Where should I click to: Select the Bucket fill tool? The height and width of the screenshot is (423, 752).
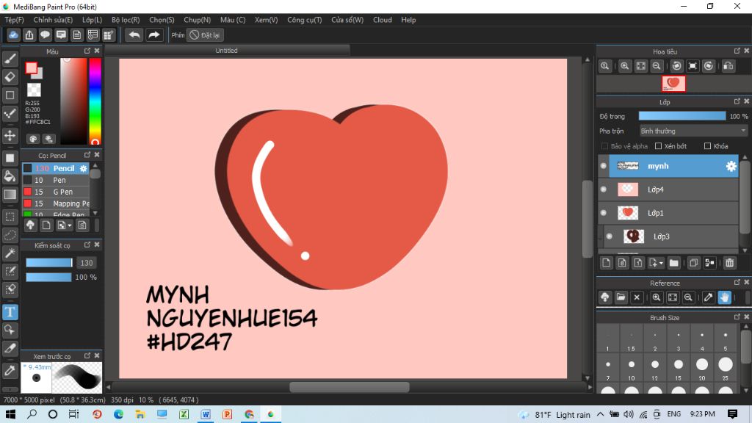click(10, 176)
